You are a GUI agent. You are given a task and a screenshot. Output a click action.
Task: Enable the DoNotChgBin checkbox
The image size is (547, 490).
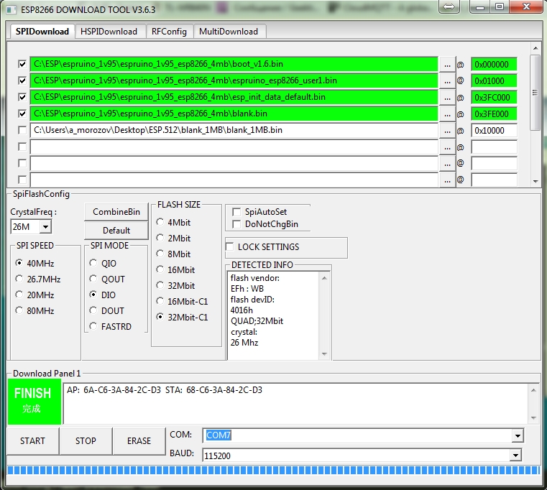[x=236, y=224]
